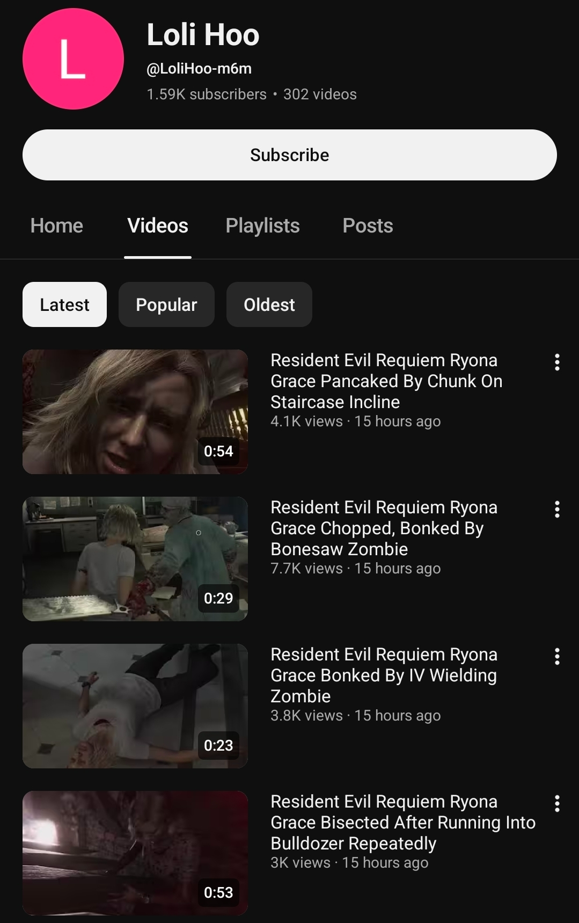Screen dimensions: 579x923
Task: Sort videos by Popular
Action: click(166, 304)
